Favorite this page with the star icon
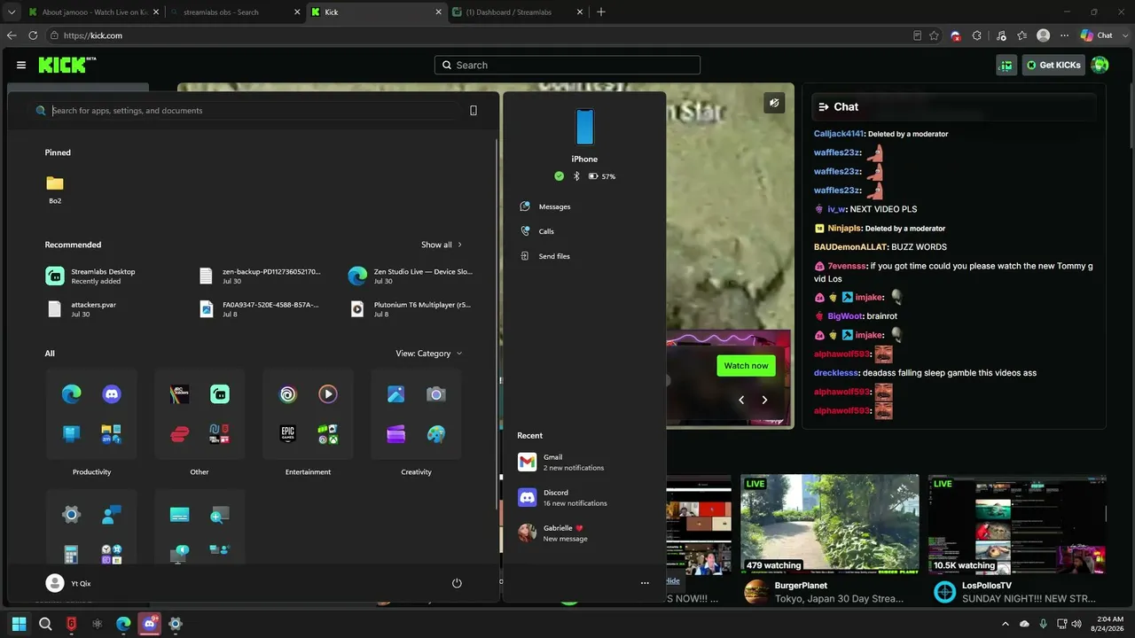Screen dimensions: 1135x638 [934, 35]
